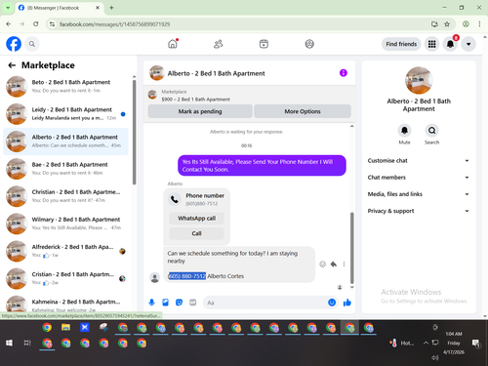
Task: Mute the conversation with the bell icon
Action: click(404, 131)
